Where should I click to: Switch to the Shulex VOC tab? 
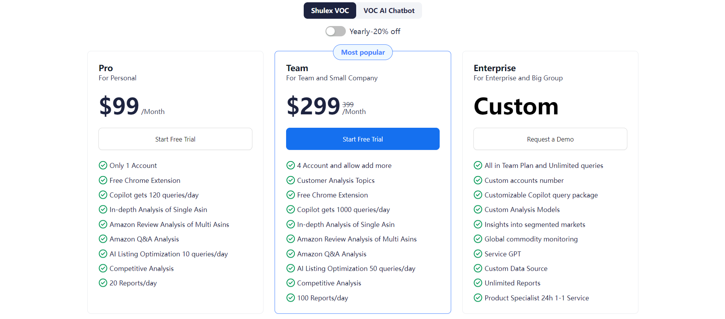(x=330, y=11)
